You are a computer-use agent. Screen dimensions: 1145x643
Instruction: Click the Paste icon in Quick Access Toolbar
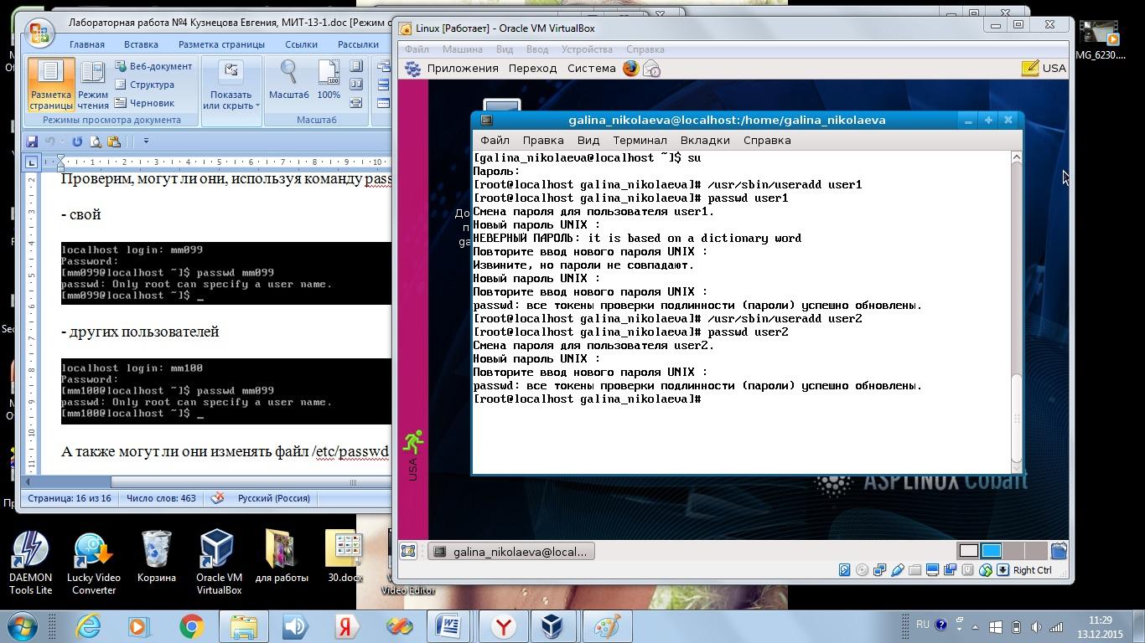[114, 141]
